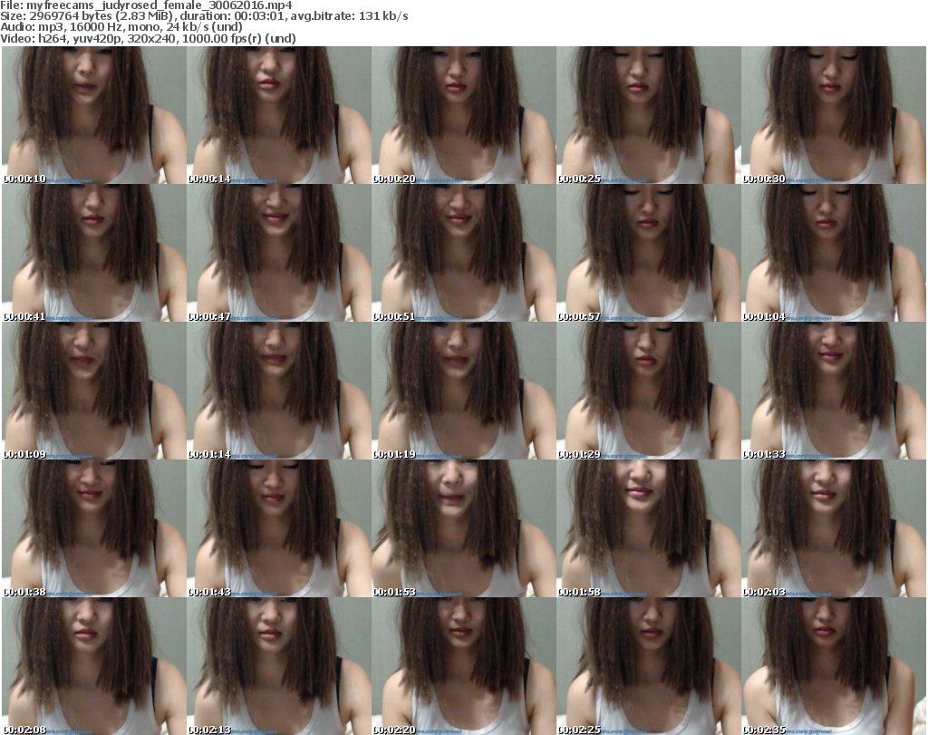Select the thumbnail timestamped 00:02:08
Viewport: 928px width, 735px height.
(x=94, y=666)
